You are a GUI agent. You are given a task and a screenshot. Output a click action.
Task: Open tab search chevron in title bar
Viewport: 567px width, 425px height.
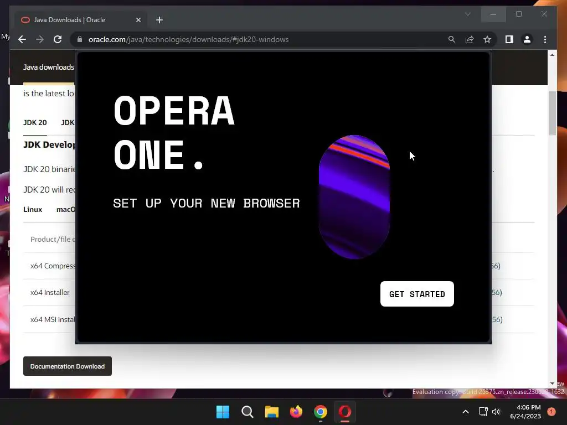(x=467, y=14)
